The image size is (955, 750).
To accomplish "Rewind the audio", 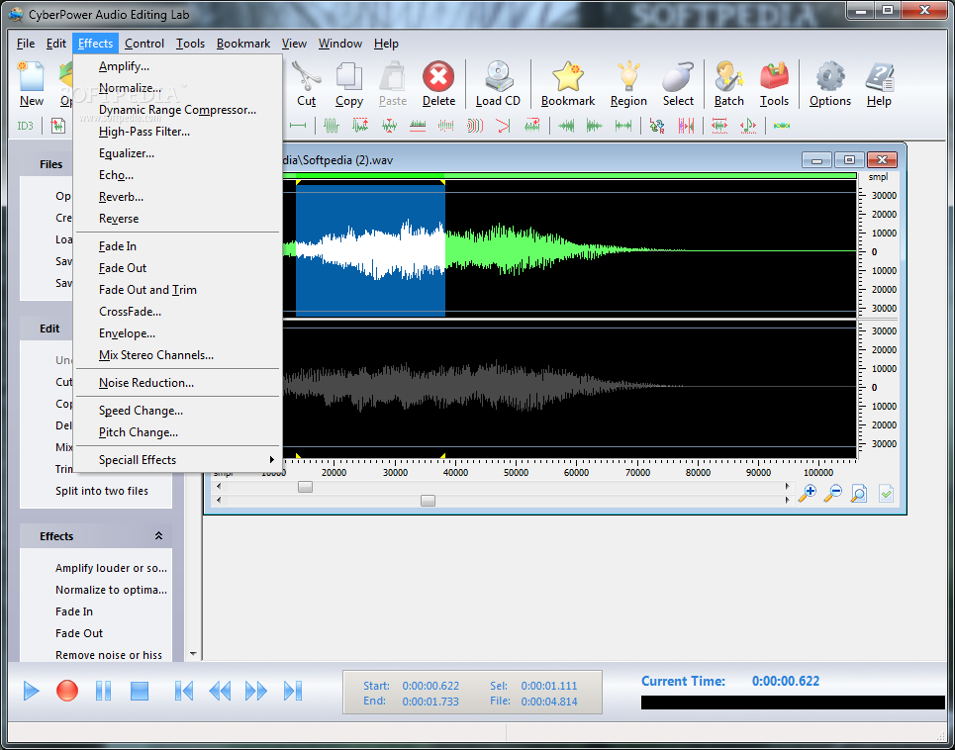I will [220, 691].
